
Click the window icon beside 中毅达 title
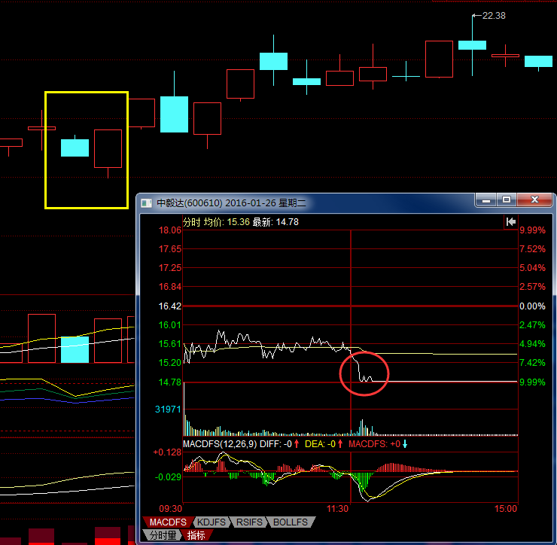point(146,203)
